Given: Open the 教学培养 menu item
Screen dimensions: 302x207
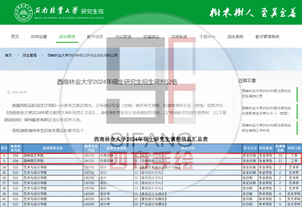Looking at the screenshot, I should [95, 37].
